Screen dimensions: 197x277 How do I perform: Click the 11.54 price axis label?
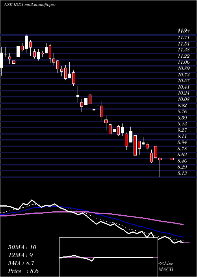(x=184, y=44)
